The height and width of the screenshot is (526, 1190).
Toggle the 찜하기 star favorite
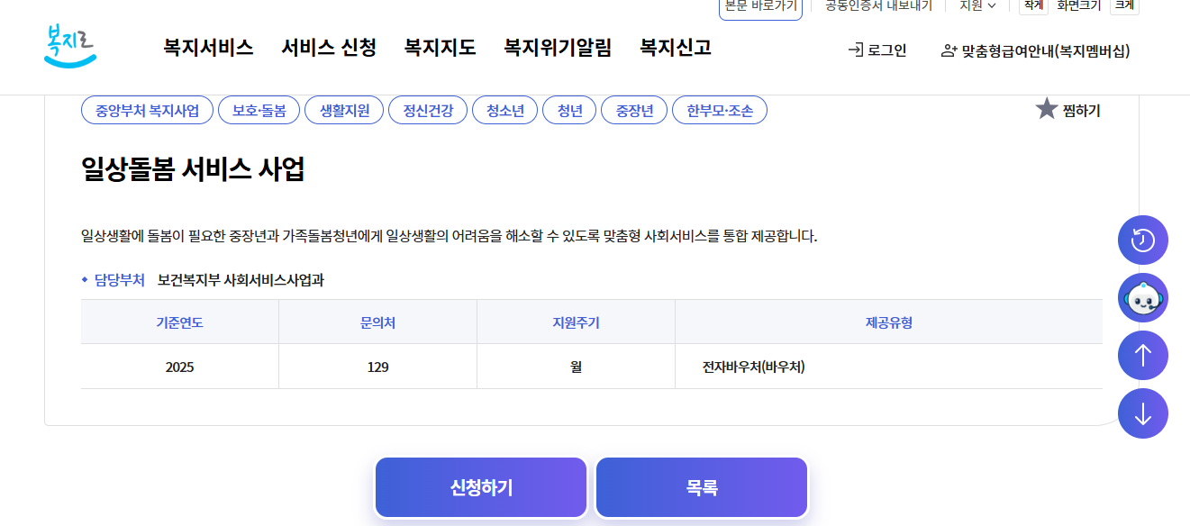tap(1047, 109)
